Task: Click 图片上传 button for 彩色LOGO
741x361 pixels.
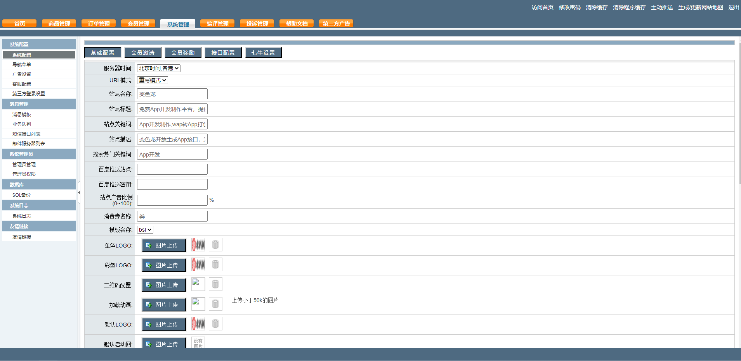Action: (163, 265)
